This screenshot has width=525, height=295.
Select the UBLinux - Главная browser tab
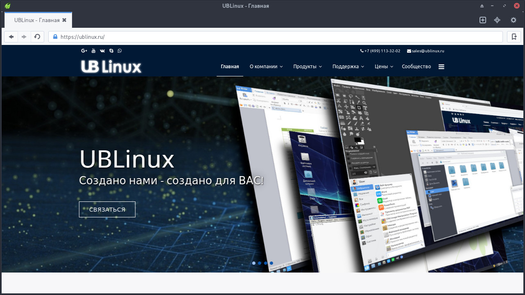[38, 20]
